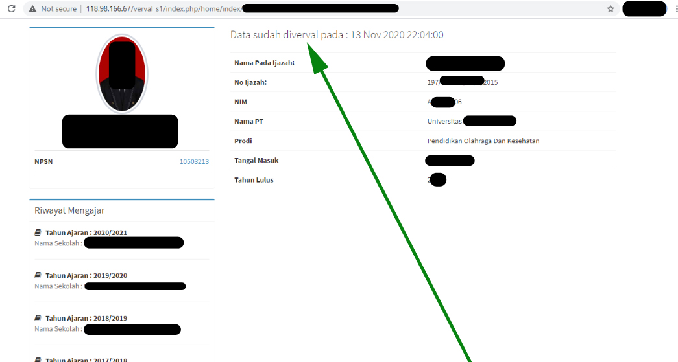Click the book icon for Tahun Ajaran 2019/2020
The image size is (678, 362).
[38, 275]
